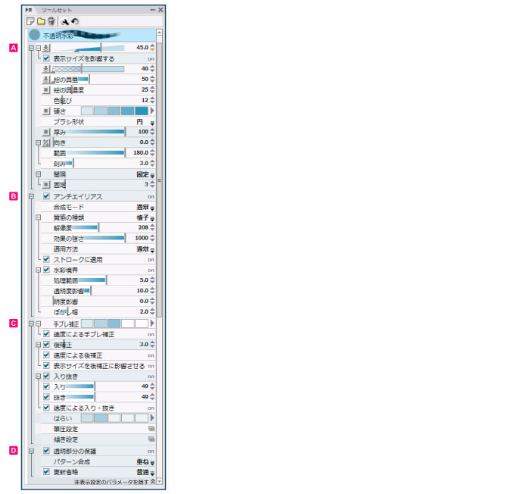Toggle 表示サイズを後補正に影響させる checkbox
The width and height of the screenshot is (527, 494).
pyautogui.click(x=46, y=365)
